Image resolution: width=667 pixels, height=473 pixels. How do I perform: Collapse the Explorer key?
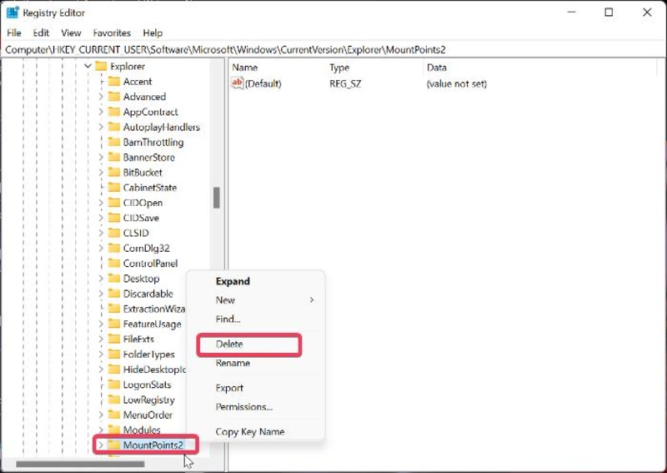click(x=88, y=66)
